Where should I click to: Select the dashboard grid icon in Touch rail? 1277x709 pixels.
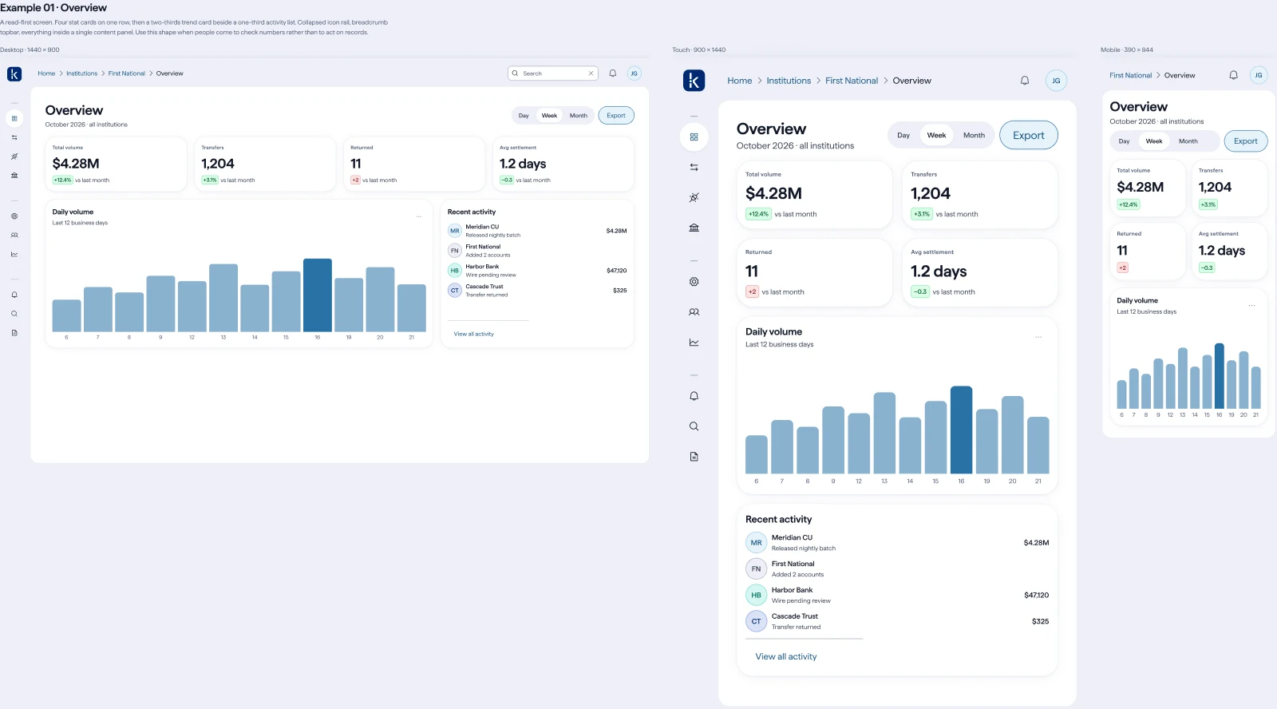pos(694,137)
